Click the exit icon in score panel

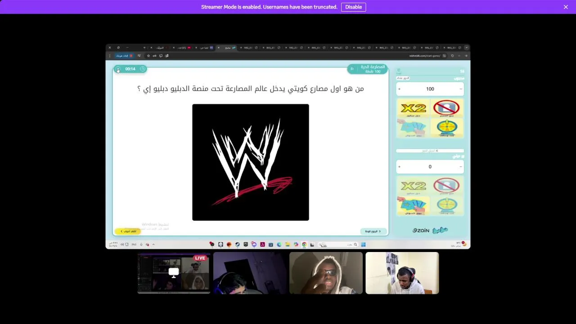(399, 71)
